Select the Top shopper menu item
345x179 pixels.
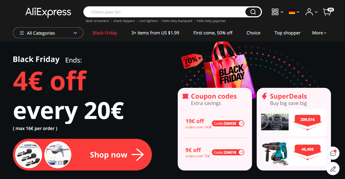click(287, 33)
